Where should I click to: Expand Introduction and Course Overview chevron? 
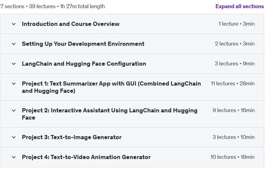[x=14, y=24]
